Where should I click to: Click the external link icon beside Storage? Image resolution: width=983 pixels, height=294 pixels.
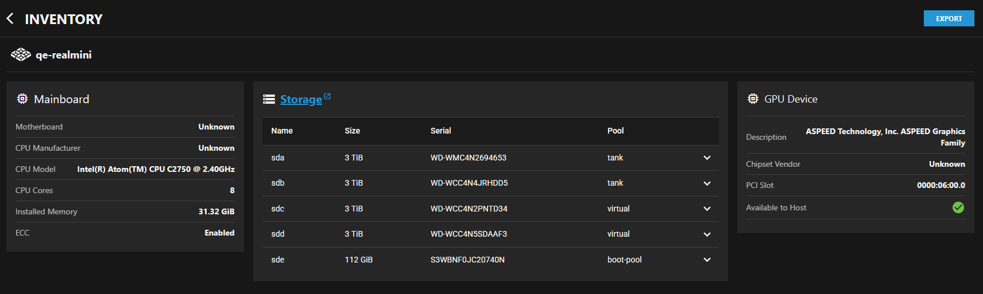point(327,97)
